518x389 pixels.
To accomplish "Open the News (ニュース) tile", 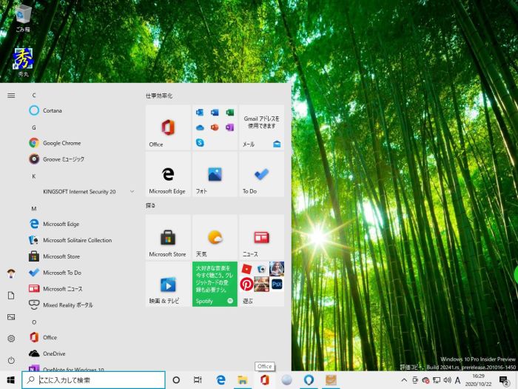I will 261,237.
